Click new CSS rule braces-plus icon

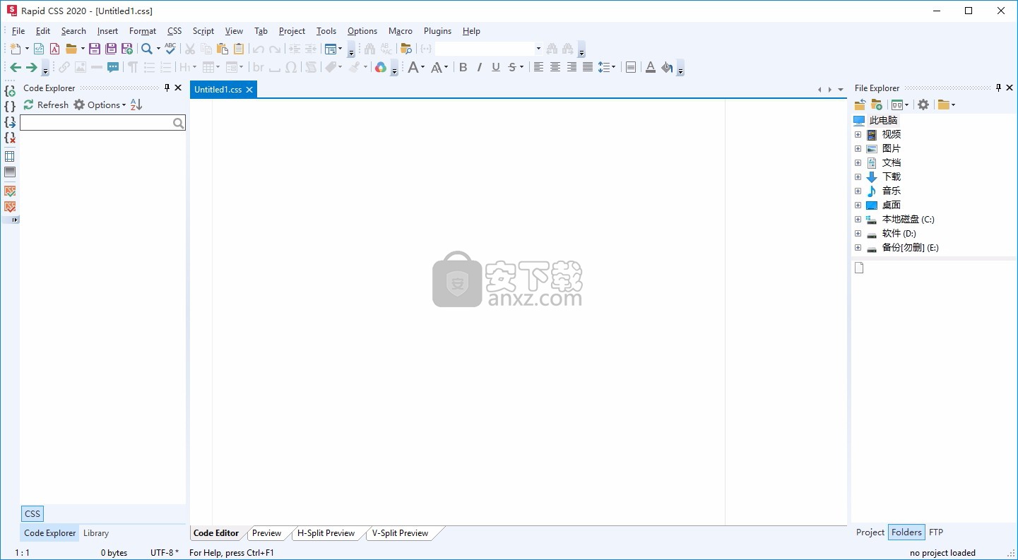10,91
